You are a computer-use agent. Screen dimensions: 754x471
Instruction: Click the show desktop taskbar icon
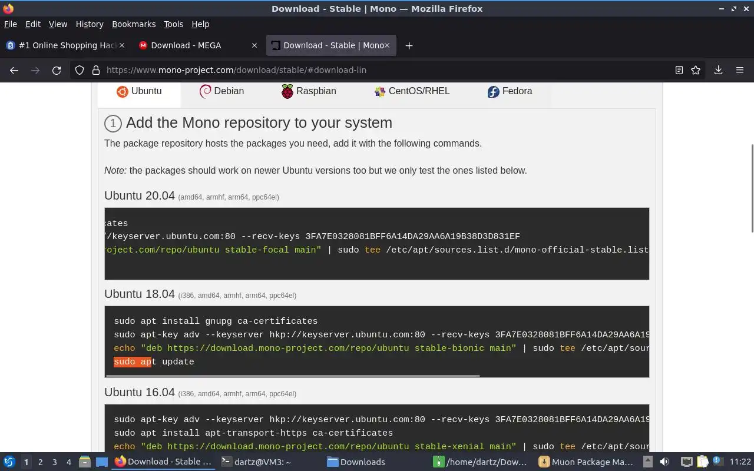[102, 462]
